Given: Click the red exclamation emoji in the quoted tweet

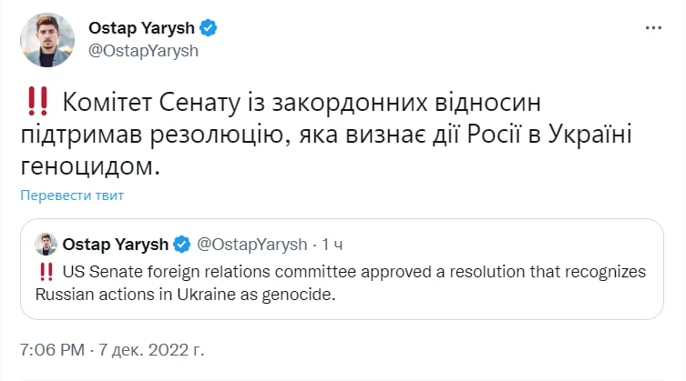Looking at the screenshot, I should pyautogui.click(x=44, y=271).
